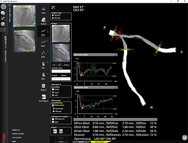
Task: Click patient ID 00000123 text
Action: click(16, 130)
